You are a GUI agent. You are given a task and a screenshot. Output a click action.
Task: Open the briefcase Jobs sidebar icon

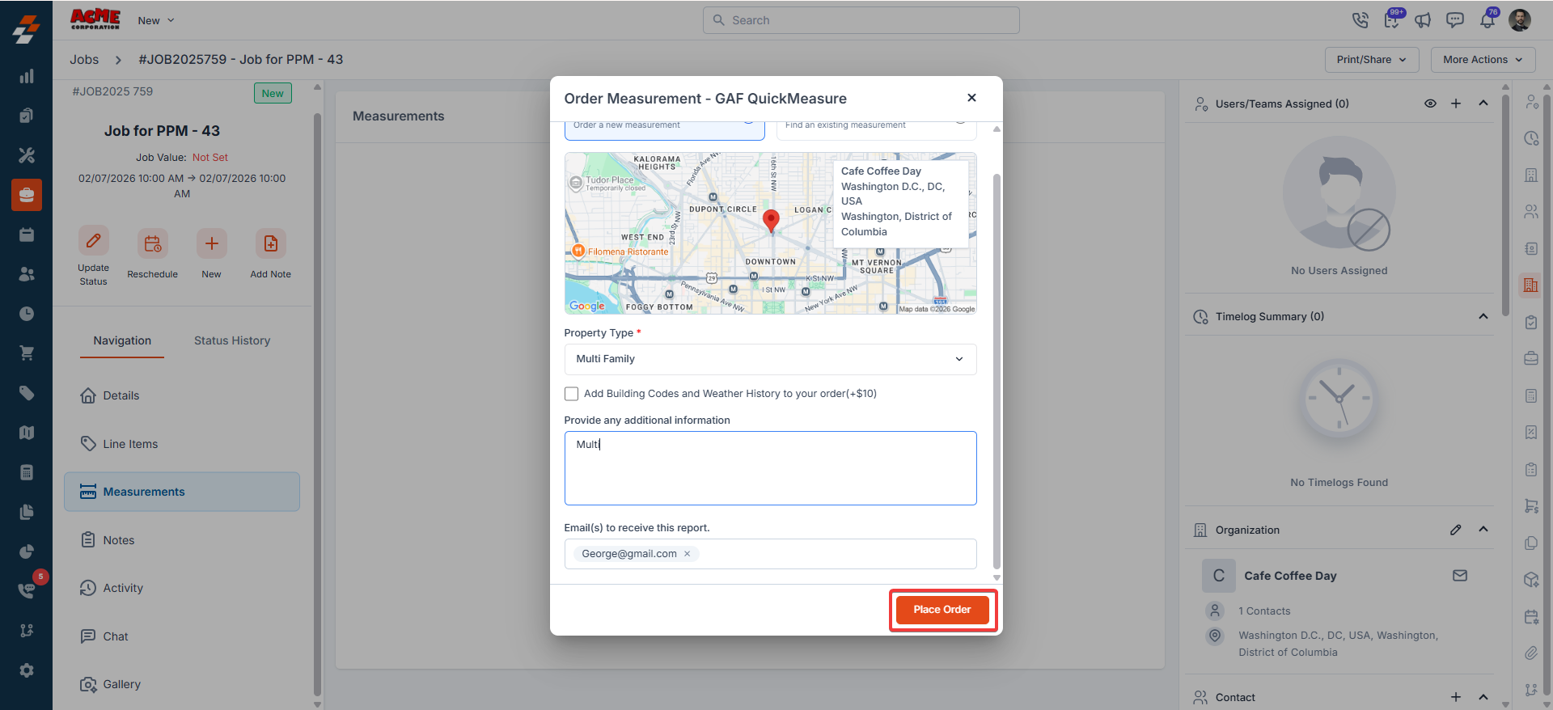tap(27, 195)
